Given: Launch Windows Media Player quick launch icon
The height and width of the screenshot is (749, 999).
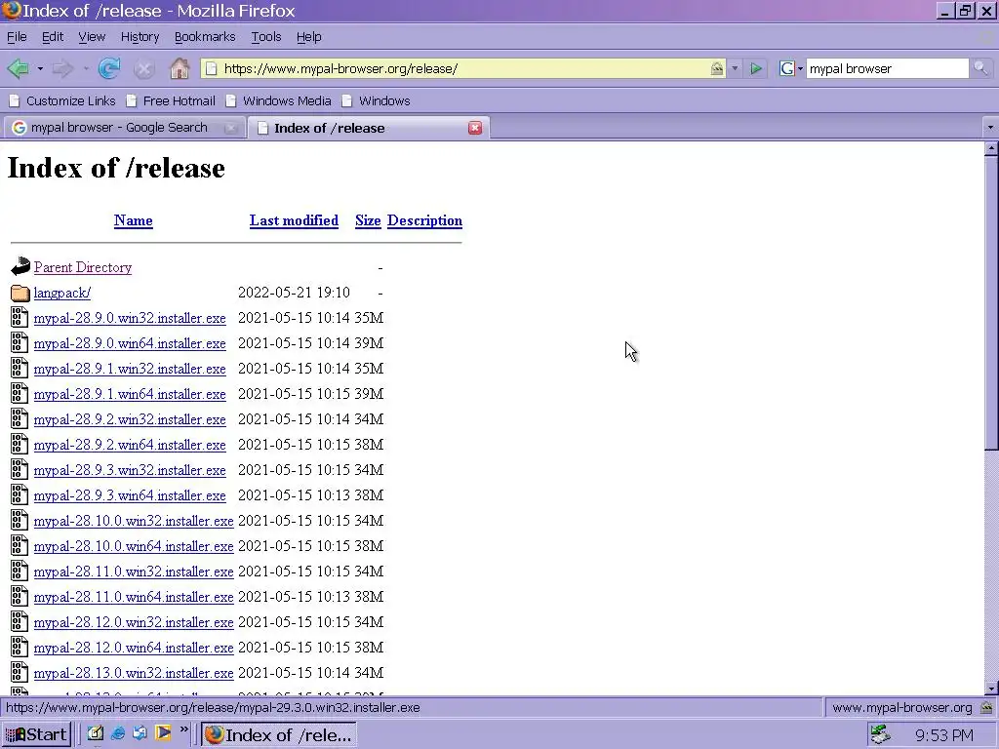Looking at the screenshot, I should [163, 733].
